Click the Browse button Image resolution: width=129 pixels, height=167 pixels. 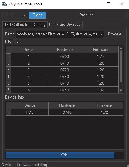pos(115,34)
